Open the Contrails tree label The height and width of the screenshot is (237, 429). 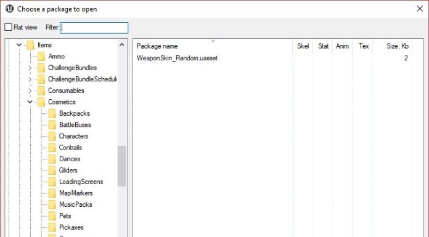click(70, 148)
